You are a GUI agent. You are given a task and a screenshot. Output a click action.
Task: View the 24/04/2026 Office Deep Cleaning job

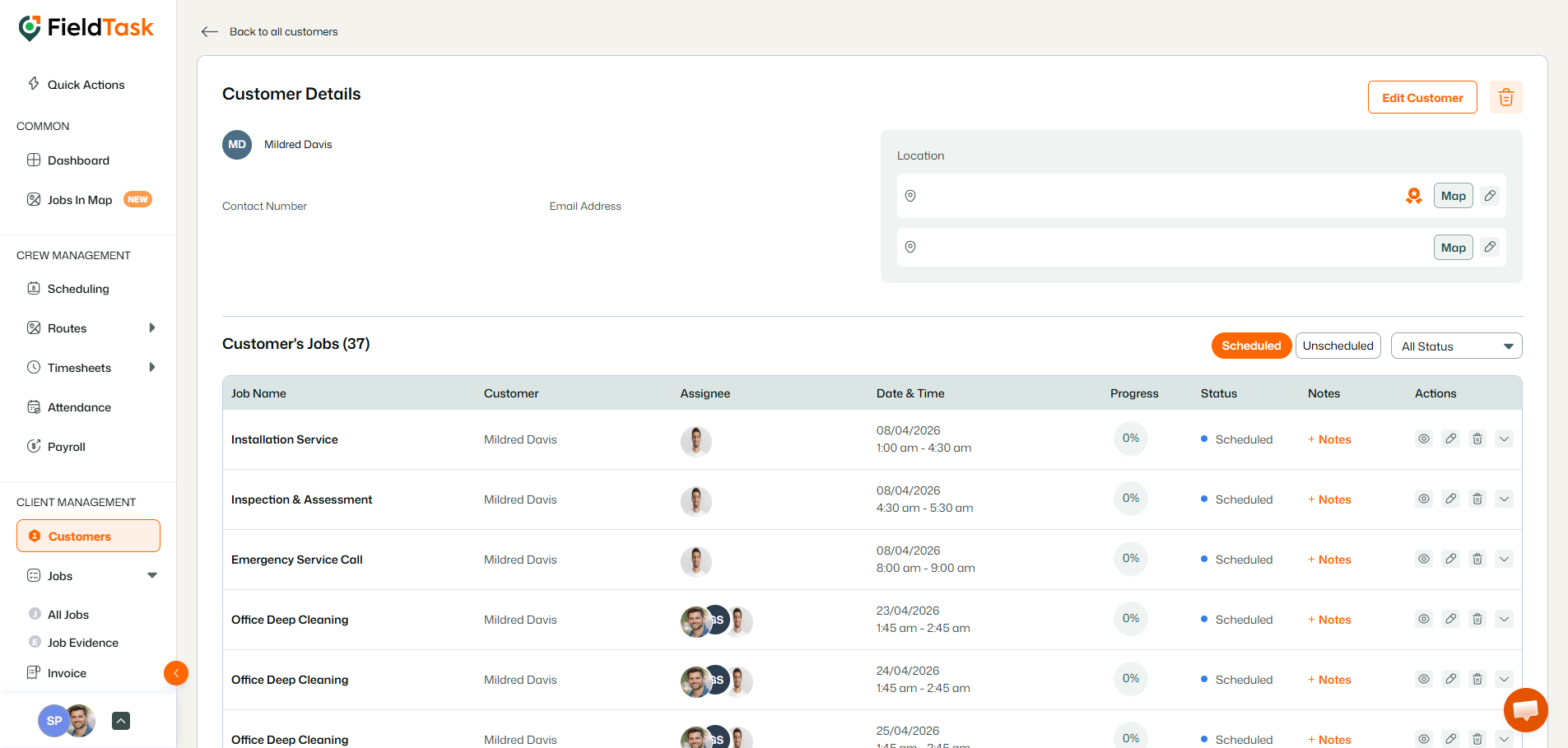(x=1424, y=679)
